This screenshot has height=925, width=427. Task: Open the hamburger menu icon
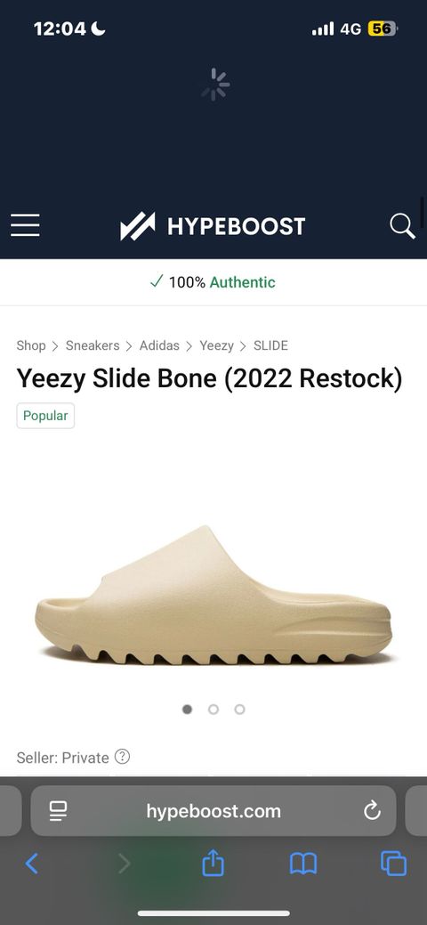coord(25,225)
